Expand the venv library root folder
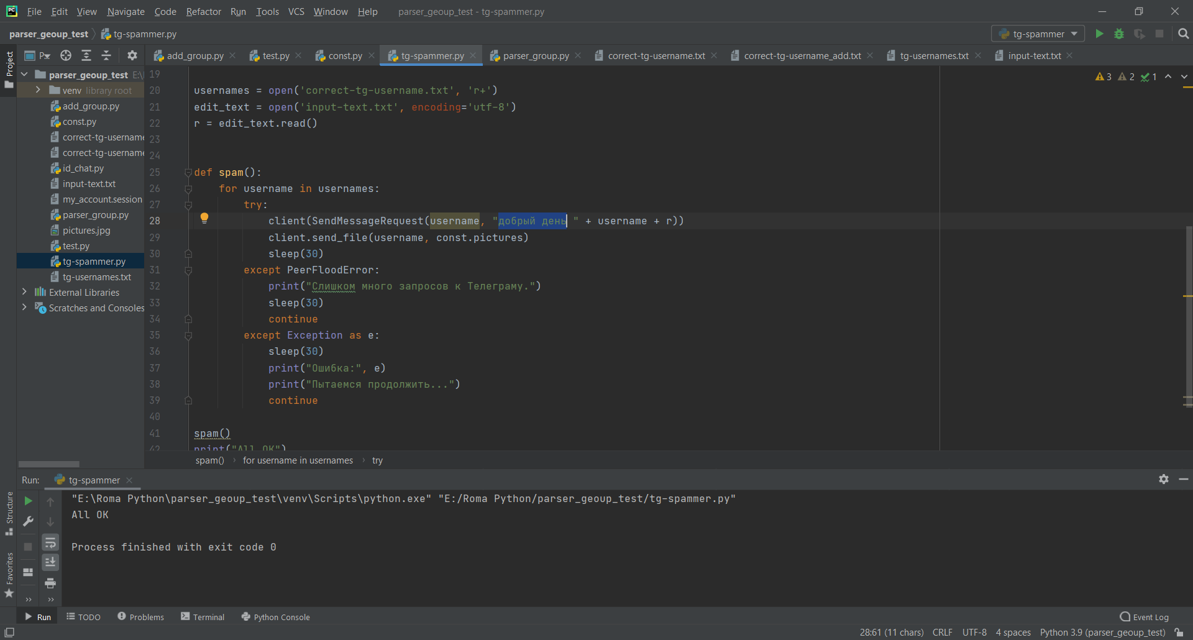The image size is (1193, 640). click(x=38, y=90)
